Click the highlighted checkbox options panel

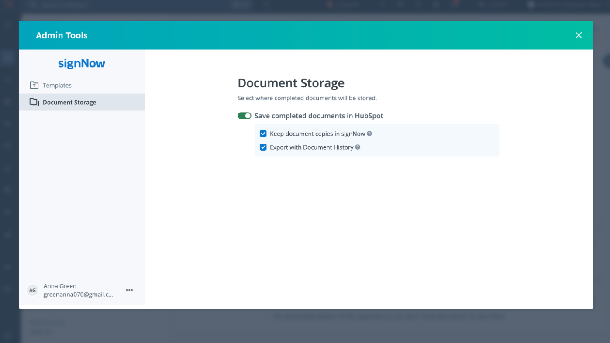coord(377,140)
